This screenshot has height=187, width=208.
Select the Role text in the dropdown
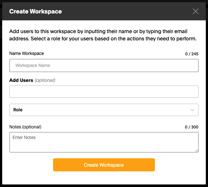(x=18, y=110)
